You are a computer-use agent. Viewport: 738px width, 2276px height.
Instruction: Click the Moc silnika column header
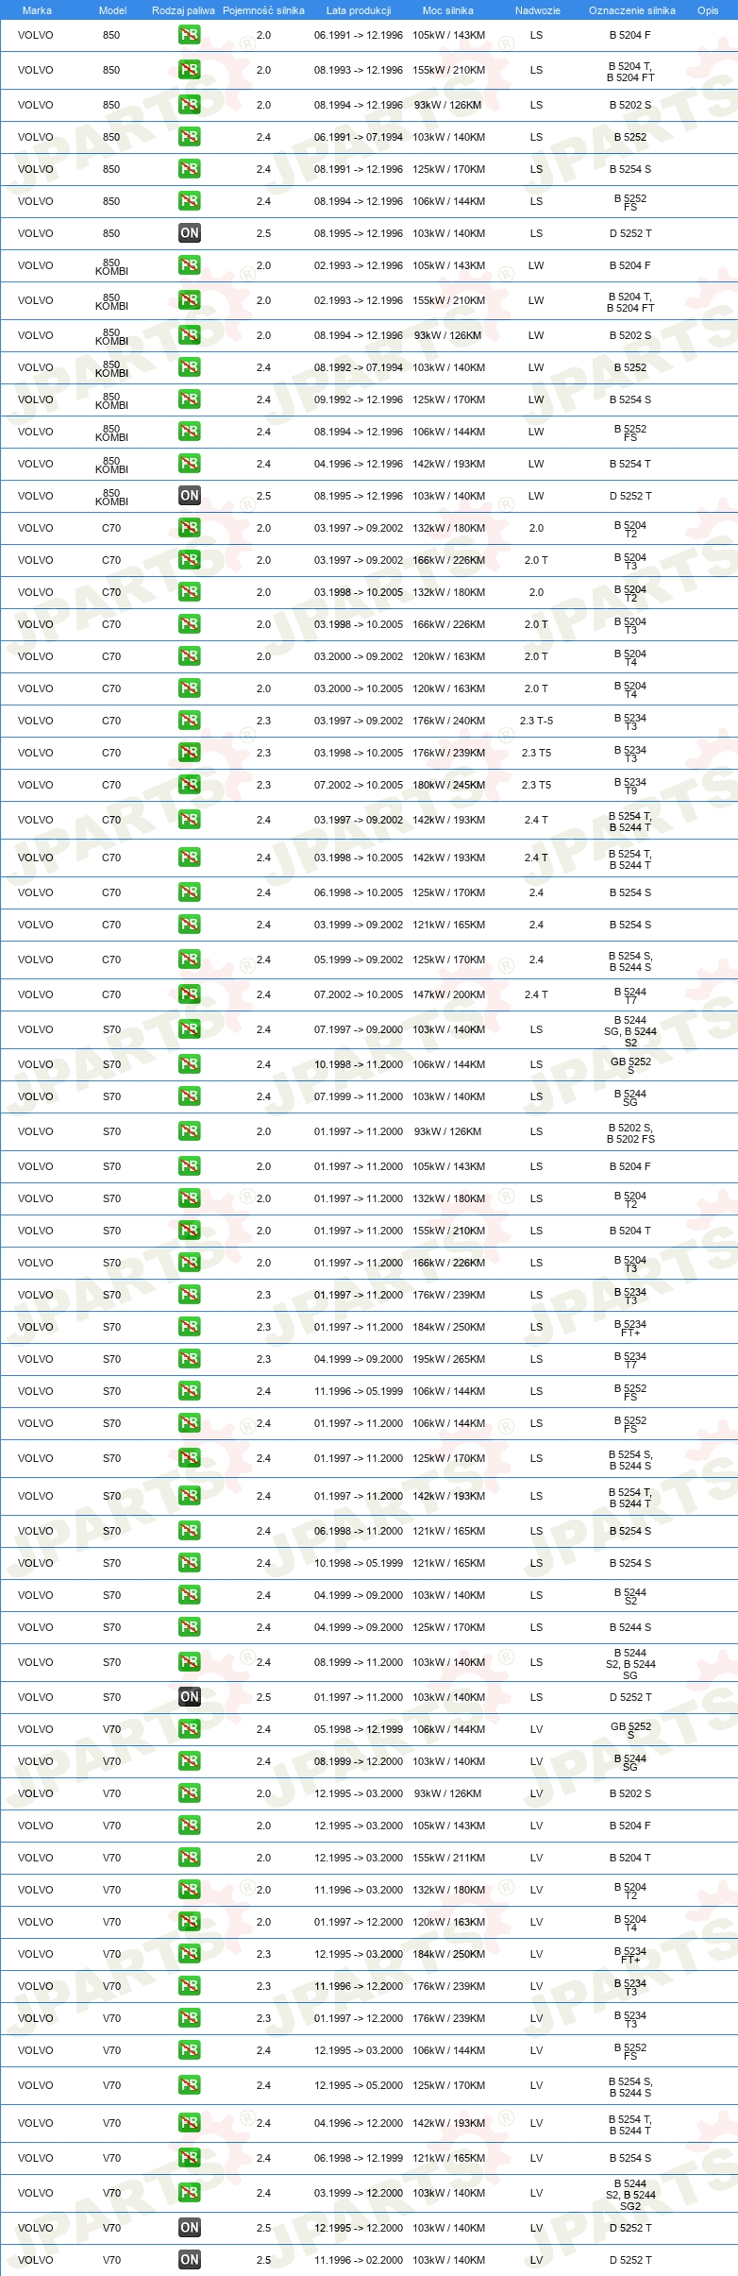448,10
